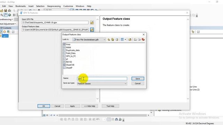Viewport: 223px width, 125px height.
Task: Click Cancel in Output Feature class dialog
Action: [x=138, y=83]
